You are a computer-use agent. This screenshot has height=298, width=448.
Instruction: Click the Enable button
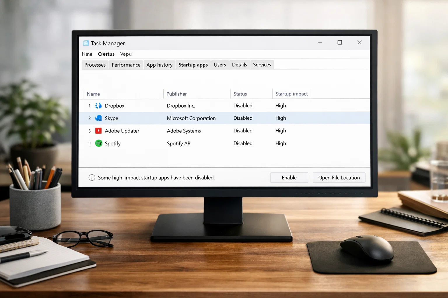(x=289, y=178)
